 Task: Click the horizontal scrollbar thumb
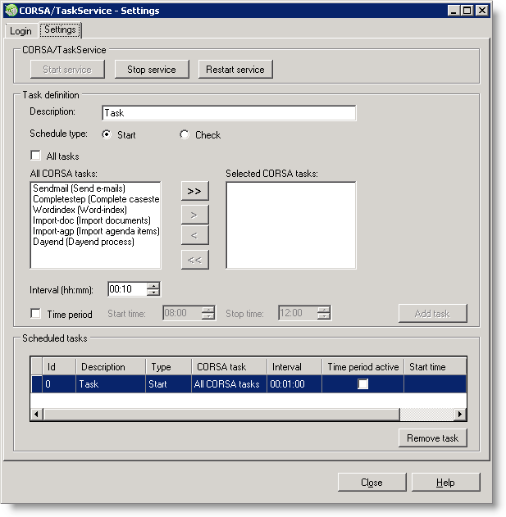coord(221,414)
